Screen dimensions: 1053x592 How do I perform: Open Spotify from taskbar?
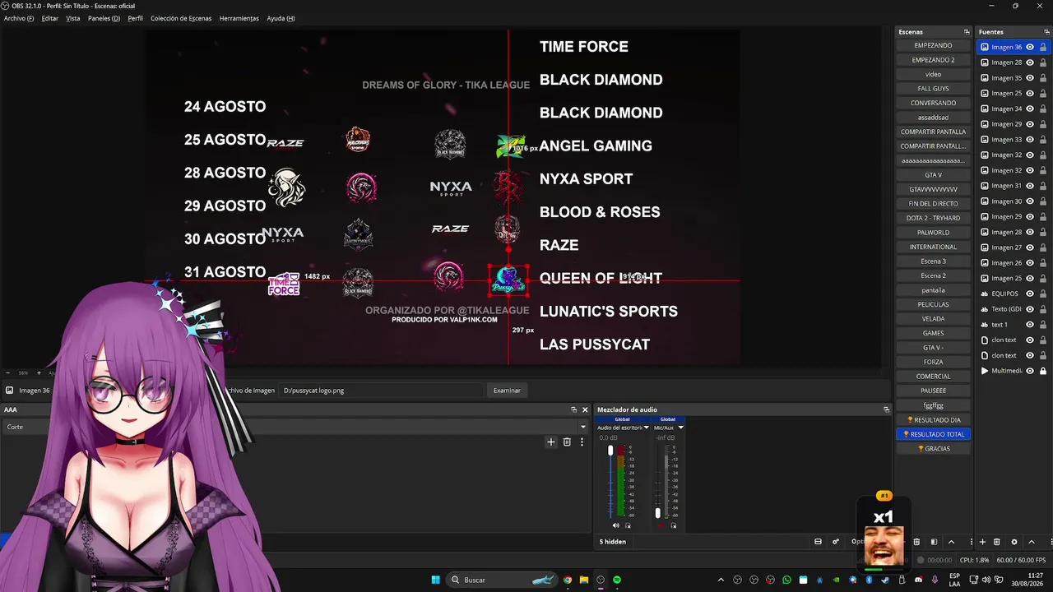coord(617,580)
